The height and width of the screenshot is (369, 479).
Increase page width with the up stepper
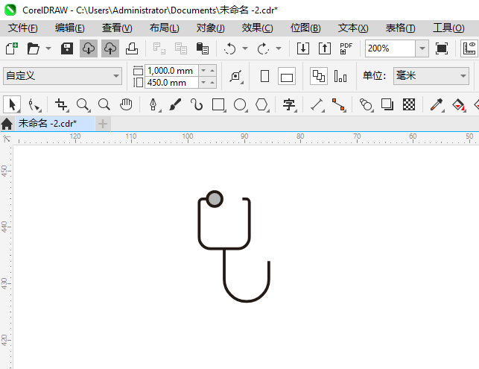pyautogui.click(x=212, y=71)
